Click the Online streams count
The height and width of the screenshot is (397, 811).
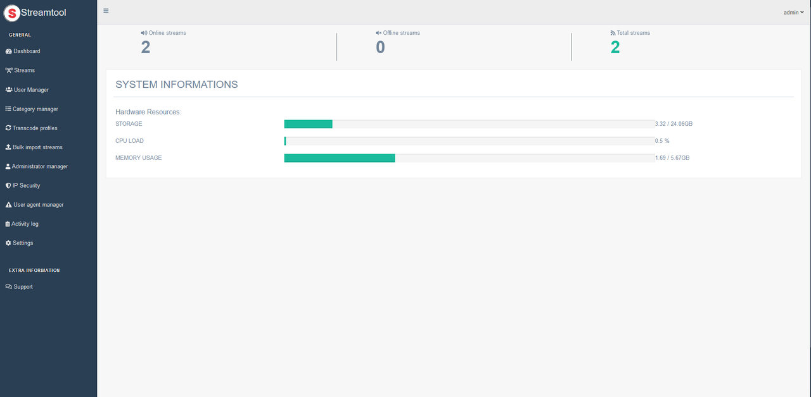tap(145, 47)
